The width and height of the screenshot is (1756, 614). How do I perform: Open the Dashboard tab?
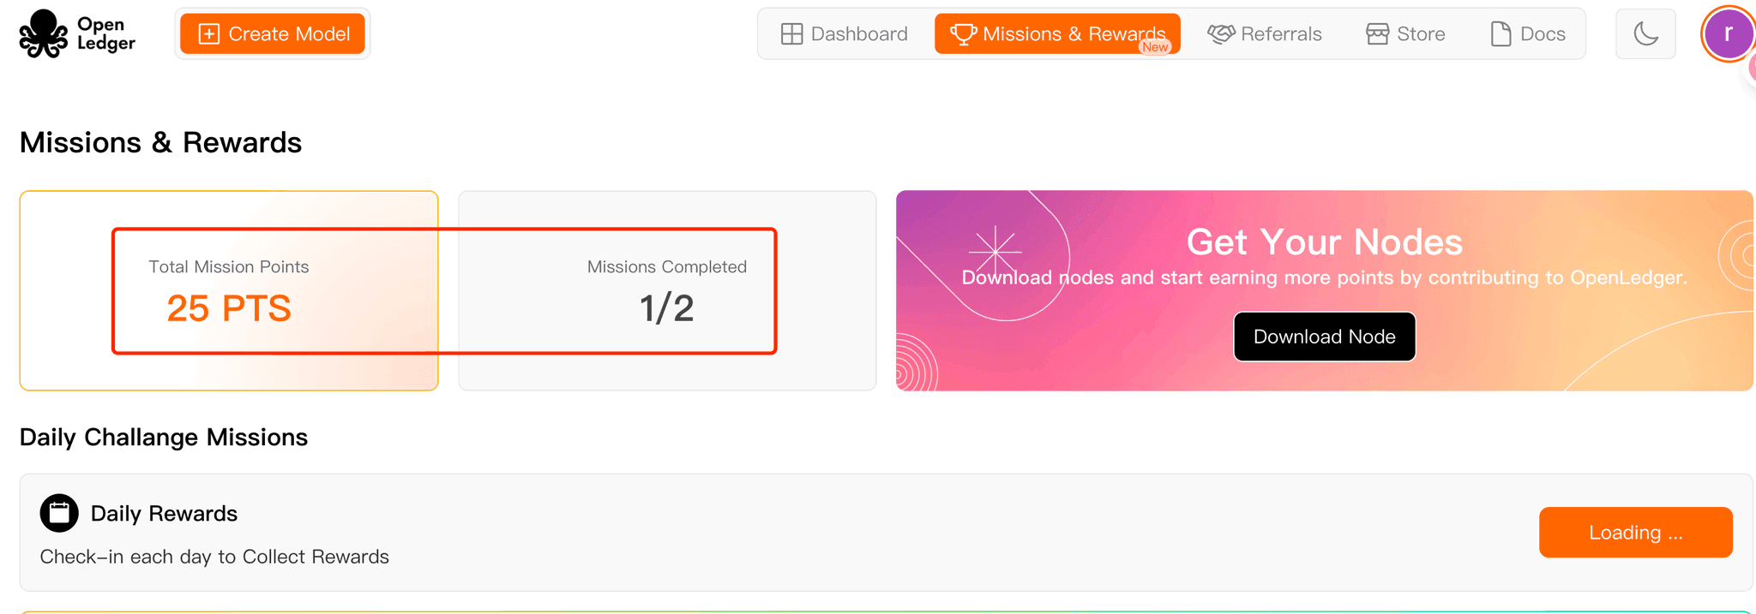tap(845, 34)
